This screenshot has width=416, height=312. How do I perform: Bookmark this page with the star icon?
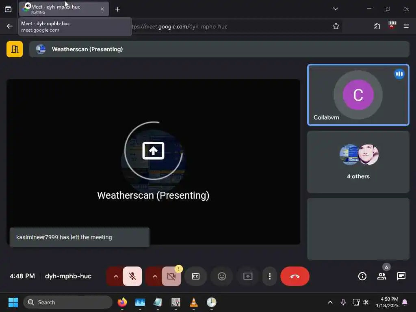[x=336, y=26]
